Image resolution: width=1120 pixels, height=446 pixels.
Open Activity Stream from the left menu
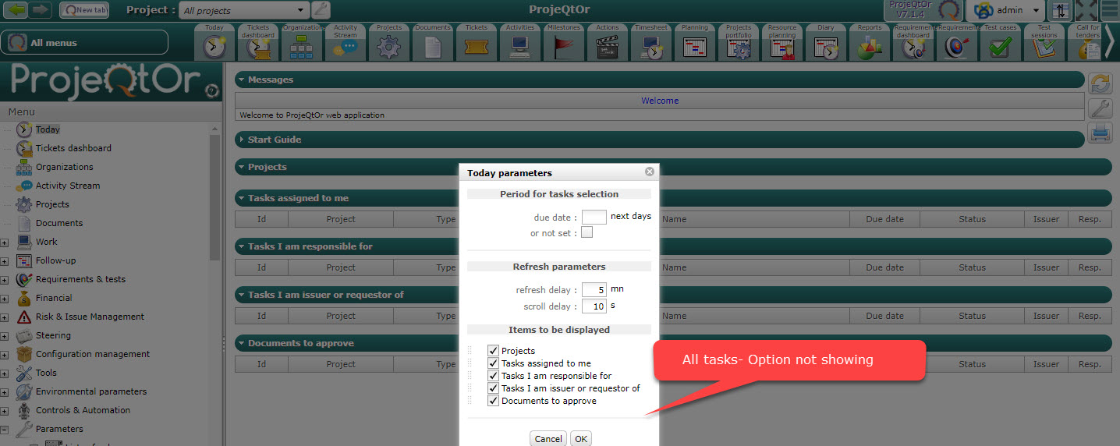(67, 186)
